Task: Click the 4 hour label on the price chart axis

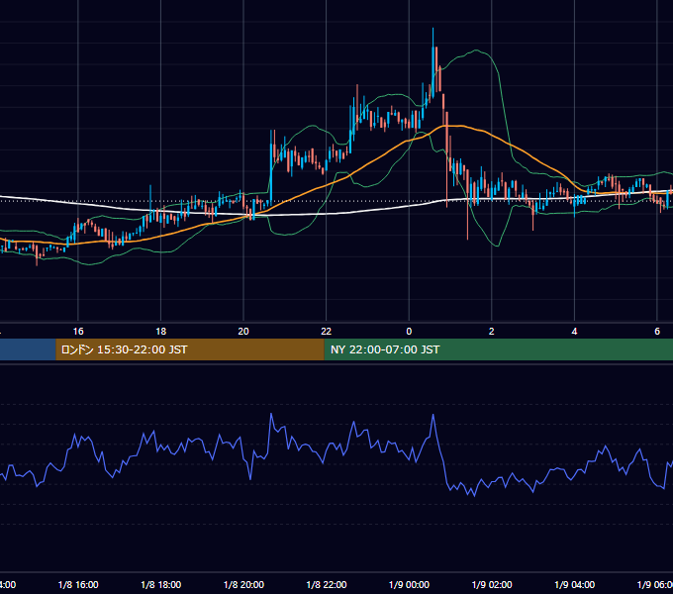Action: click(574, 332)
